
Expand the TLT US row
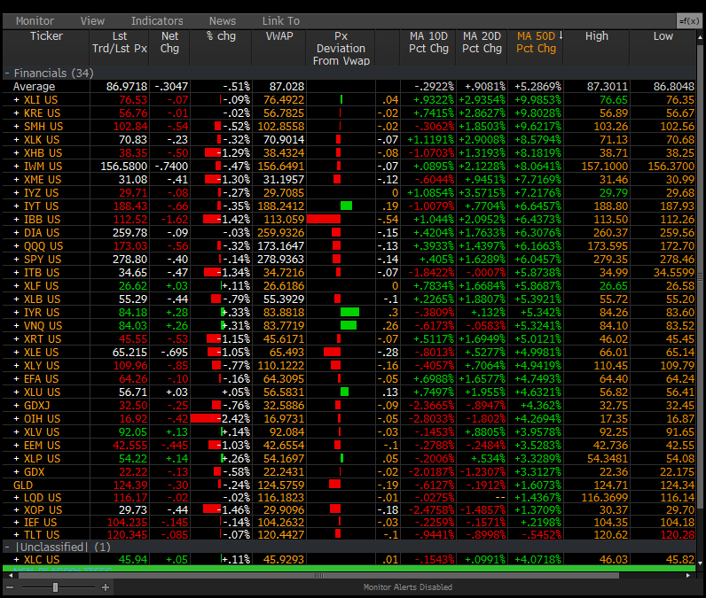click(16, 535)
